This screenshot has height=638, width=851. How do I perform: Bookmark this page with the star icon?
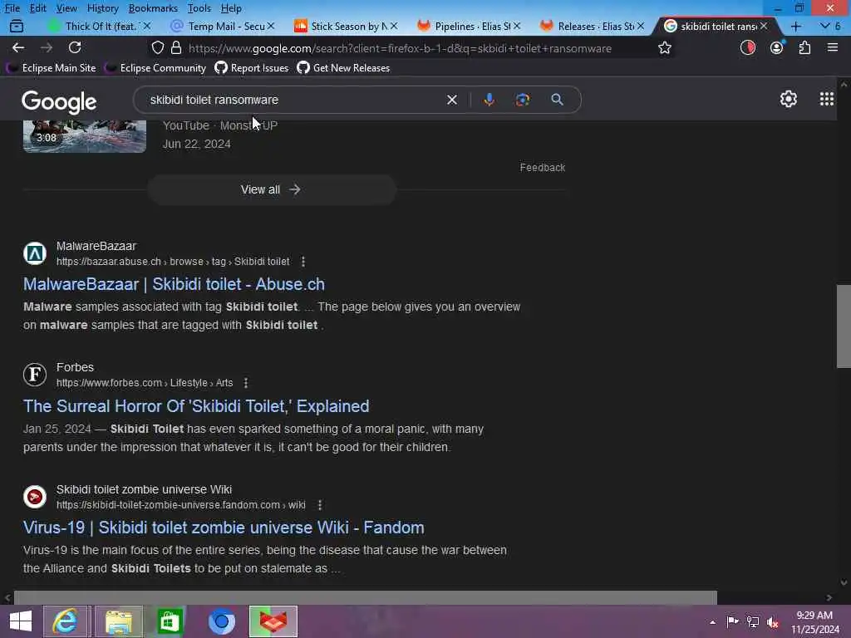[x=664, y=47]
